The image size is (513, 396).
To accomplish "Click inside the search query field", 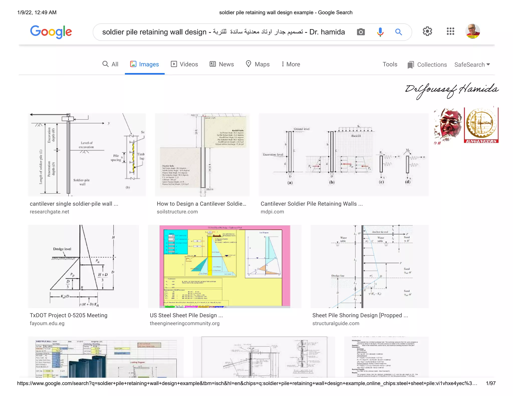I will [223, 32].
